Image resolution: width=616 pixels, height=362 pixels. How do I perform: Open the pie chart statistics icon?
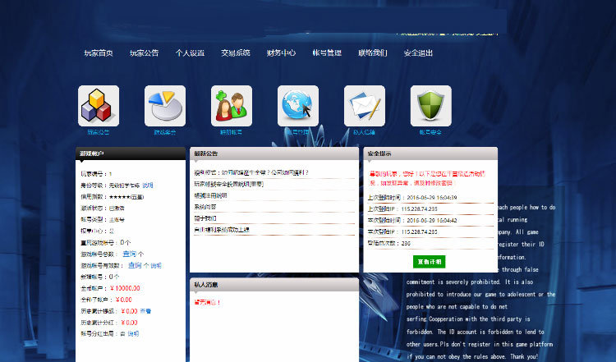pyautogui.click(x=165, y=106)
